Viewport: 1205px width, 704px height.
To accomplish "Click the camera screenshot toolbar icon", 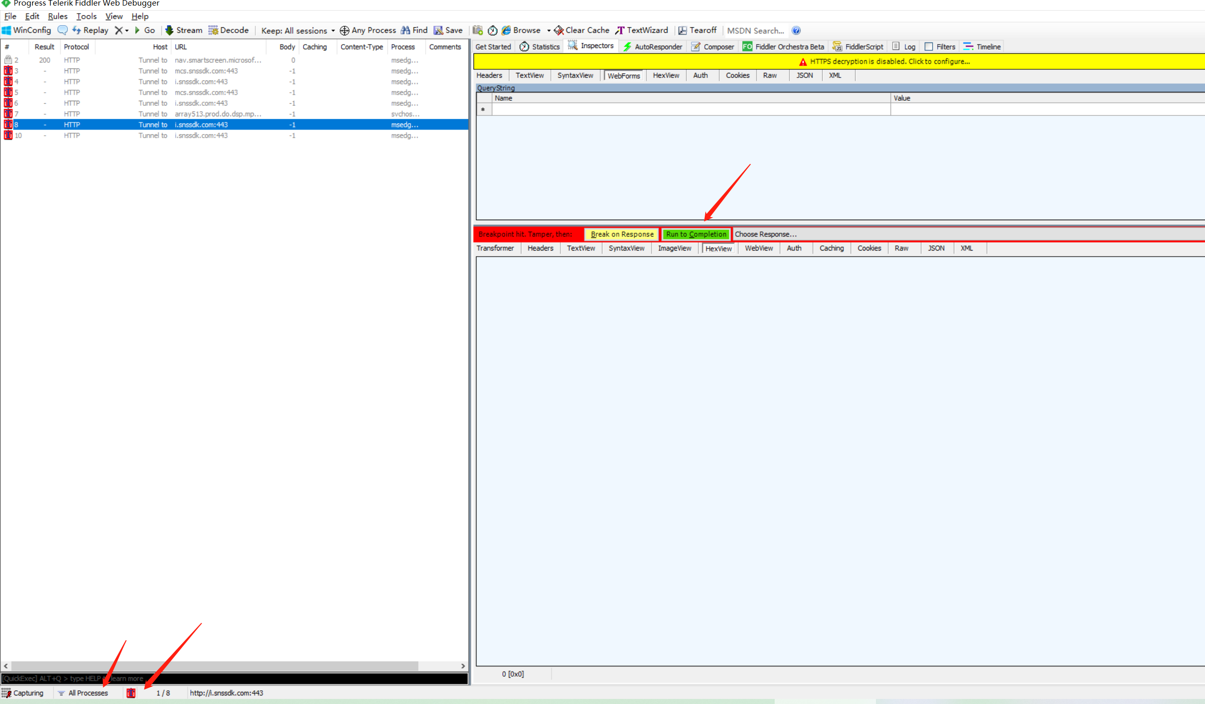I will pos(477,30).
